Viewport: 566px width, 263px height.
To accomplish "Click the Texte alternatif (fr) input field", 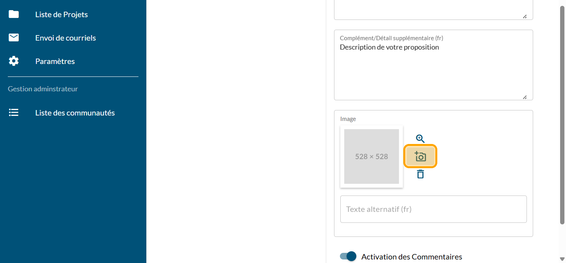I will coord(433,209).
